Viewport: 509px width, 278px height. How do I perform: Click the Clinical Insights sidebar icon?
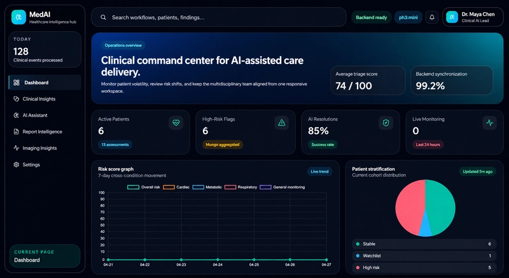click(17, 99)
